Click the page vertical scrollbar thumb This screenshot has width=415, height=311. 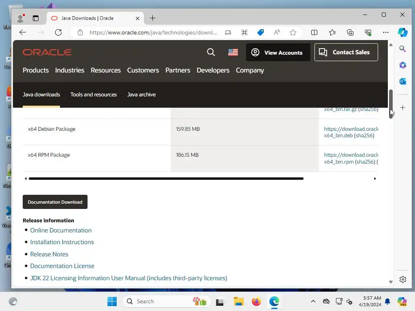pyautogui.click(x=391, y=104)
